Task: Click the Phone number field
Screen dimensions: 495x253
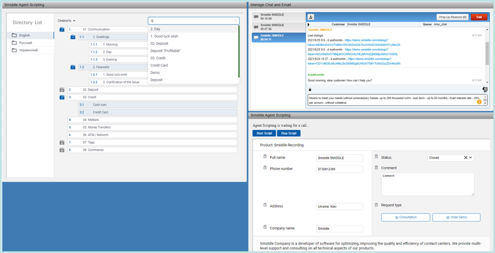Action: coord(339,169)
